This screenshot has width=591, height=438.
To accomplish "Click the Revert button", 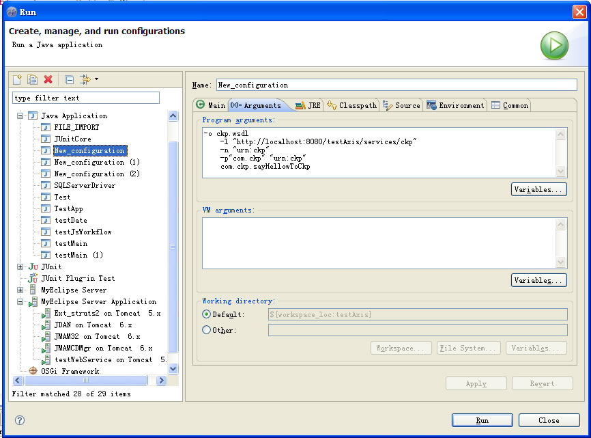I will click(542, 383).
